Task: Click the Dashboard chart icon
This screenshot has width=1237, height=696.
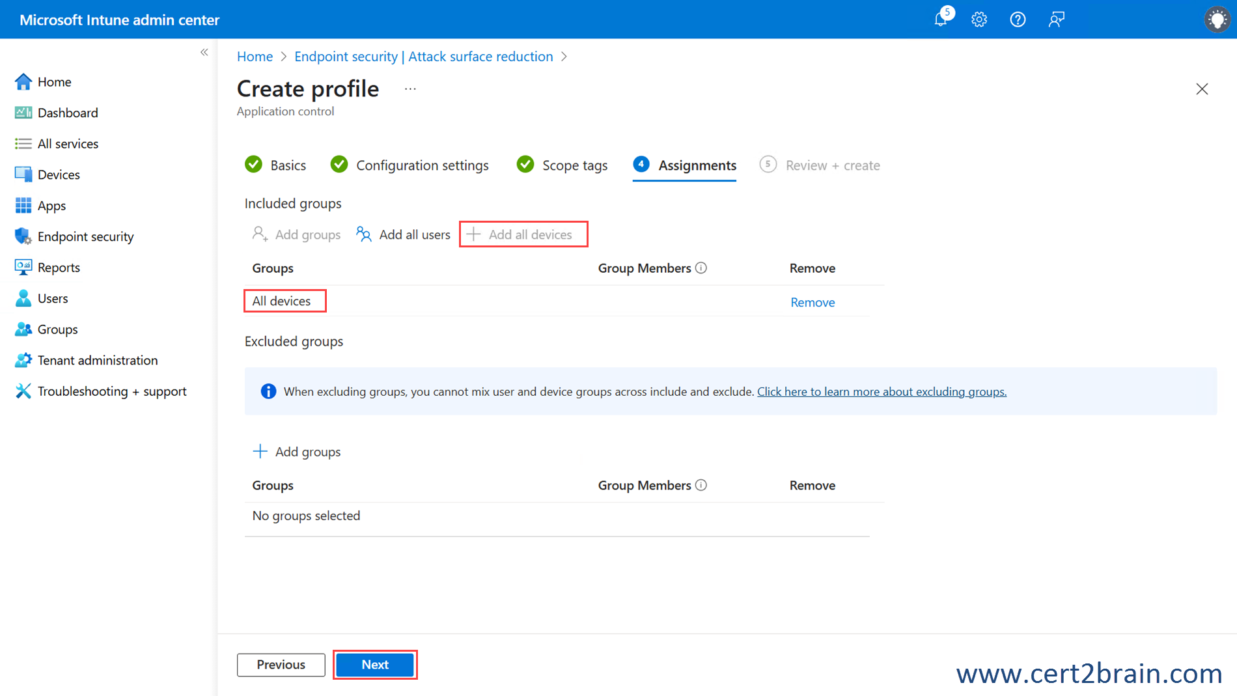Action: click(23, 113)
